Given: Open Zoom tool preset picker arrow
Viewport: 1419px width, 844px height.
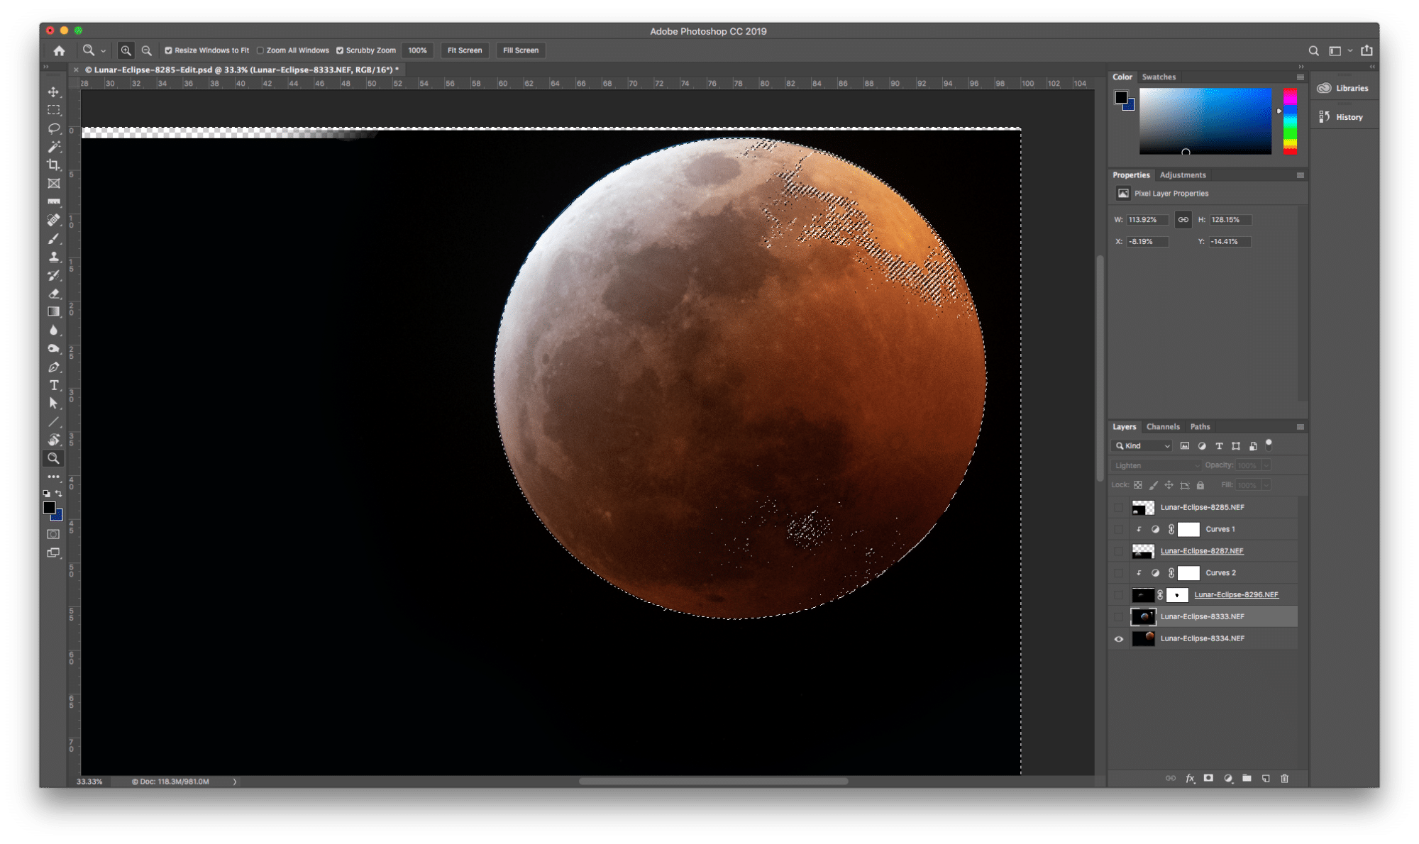Looking at the screenshot, I should pyautogui.click(x=104, y=51).
